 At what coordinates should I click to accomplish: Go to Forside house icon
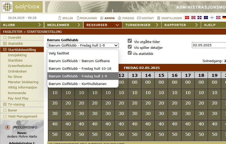point(119,18)
